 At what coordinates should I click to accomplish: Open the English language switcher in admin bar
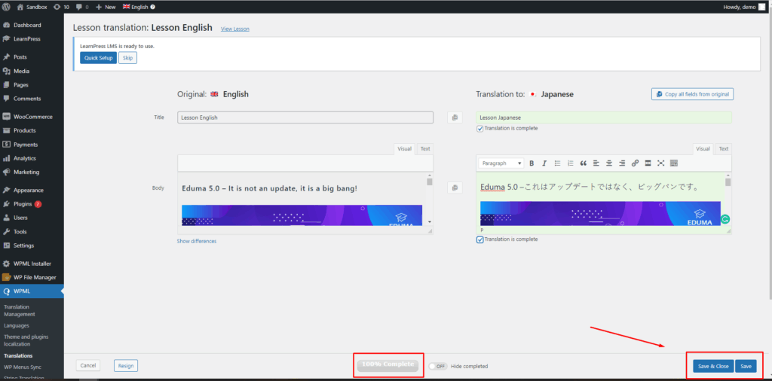tap(139, 7)
